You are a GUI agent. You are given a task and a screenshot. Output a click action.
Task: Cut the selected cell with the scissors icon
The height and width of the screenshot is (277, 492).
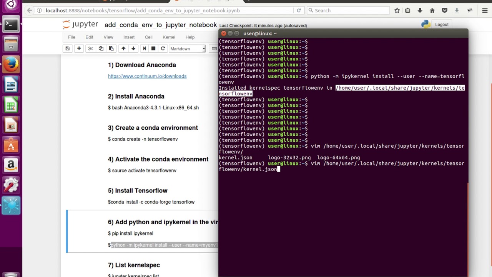91,48
